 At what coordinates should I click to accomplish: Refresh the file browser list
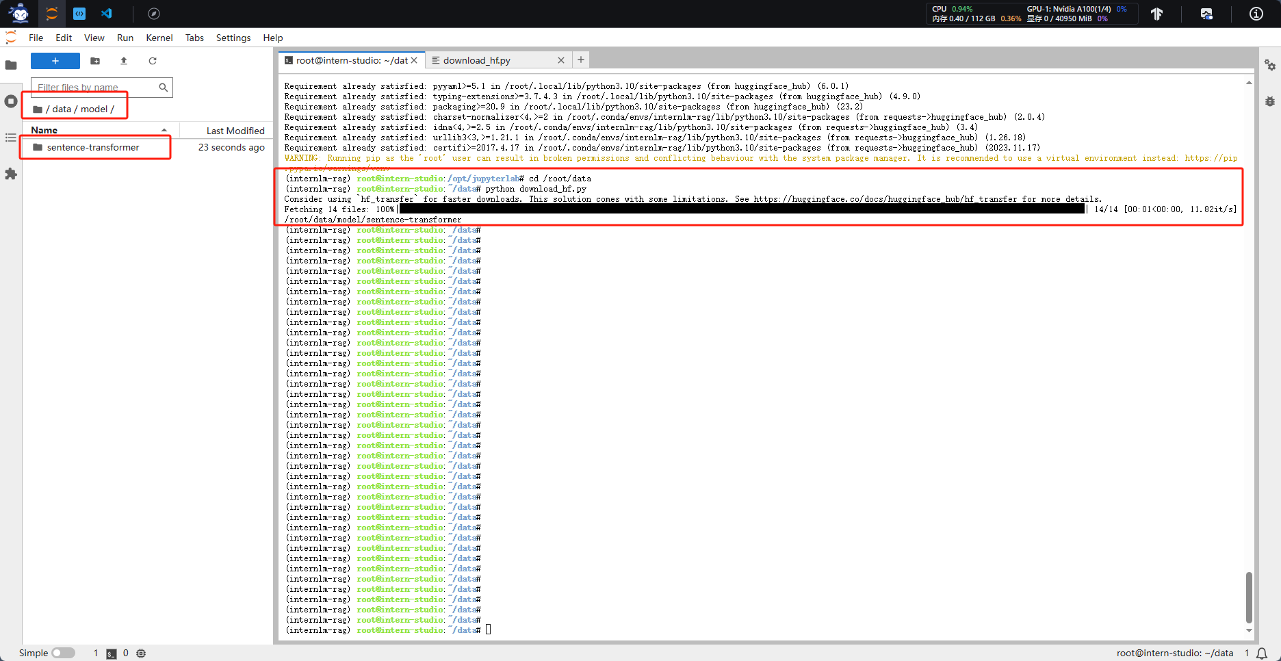pyautogui.click(x=153, y=61)
